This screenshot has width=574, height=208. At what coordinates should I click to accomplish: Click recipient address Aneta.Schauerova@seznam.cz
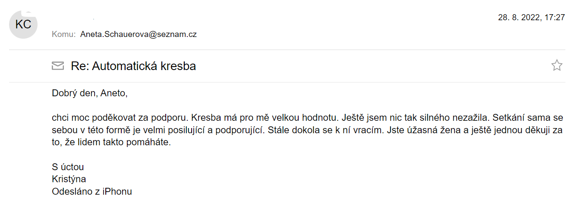[139, 34]
